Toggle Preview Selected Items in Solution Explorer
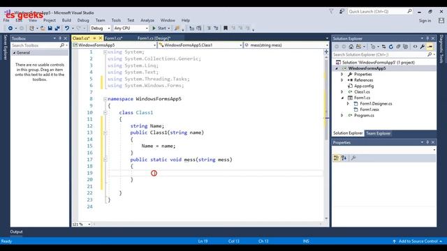This screenshot has width=447, height=251. (430, 47)
